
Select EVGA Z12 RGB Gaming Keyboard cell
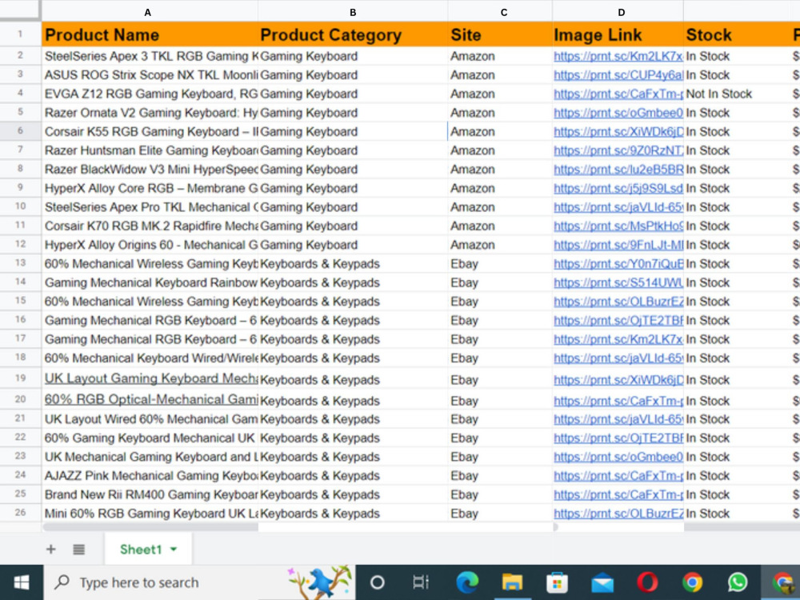click(x=150, y=94)
